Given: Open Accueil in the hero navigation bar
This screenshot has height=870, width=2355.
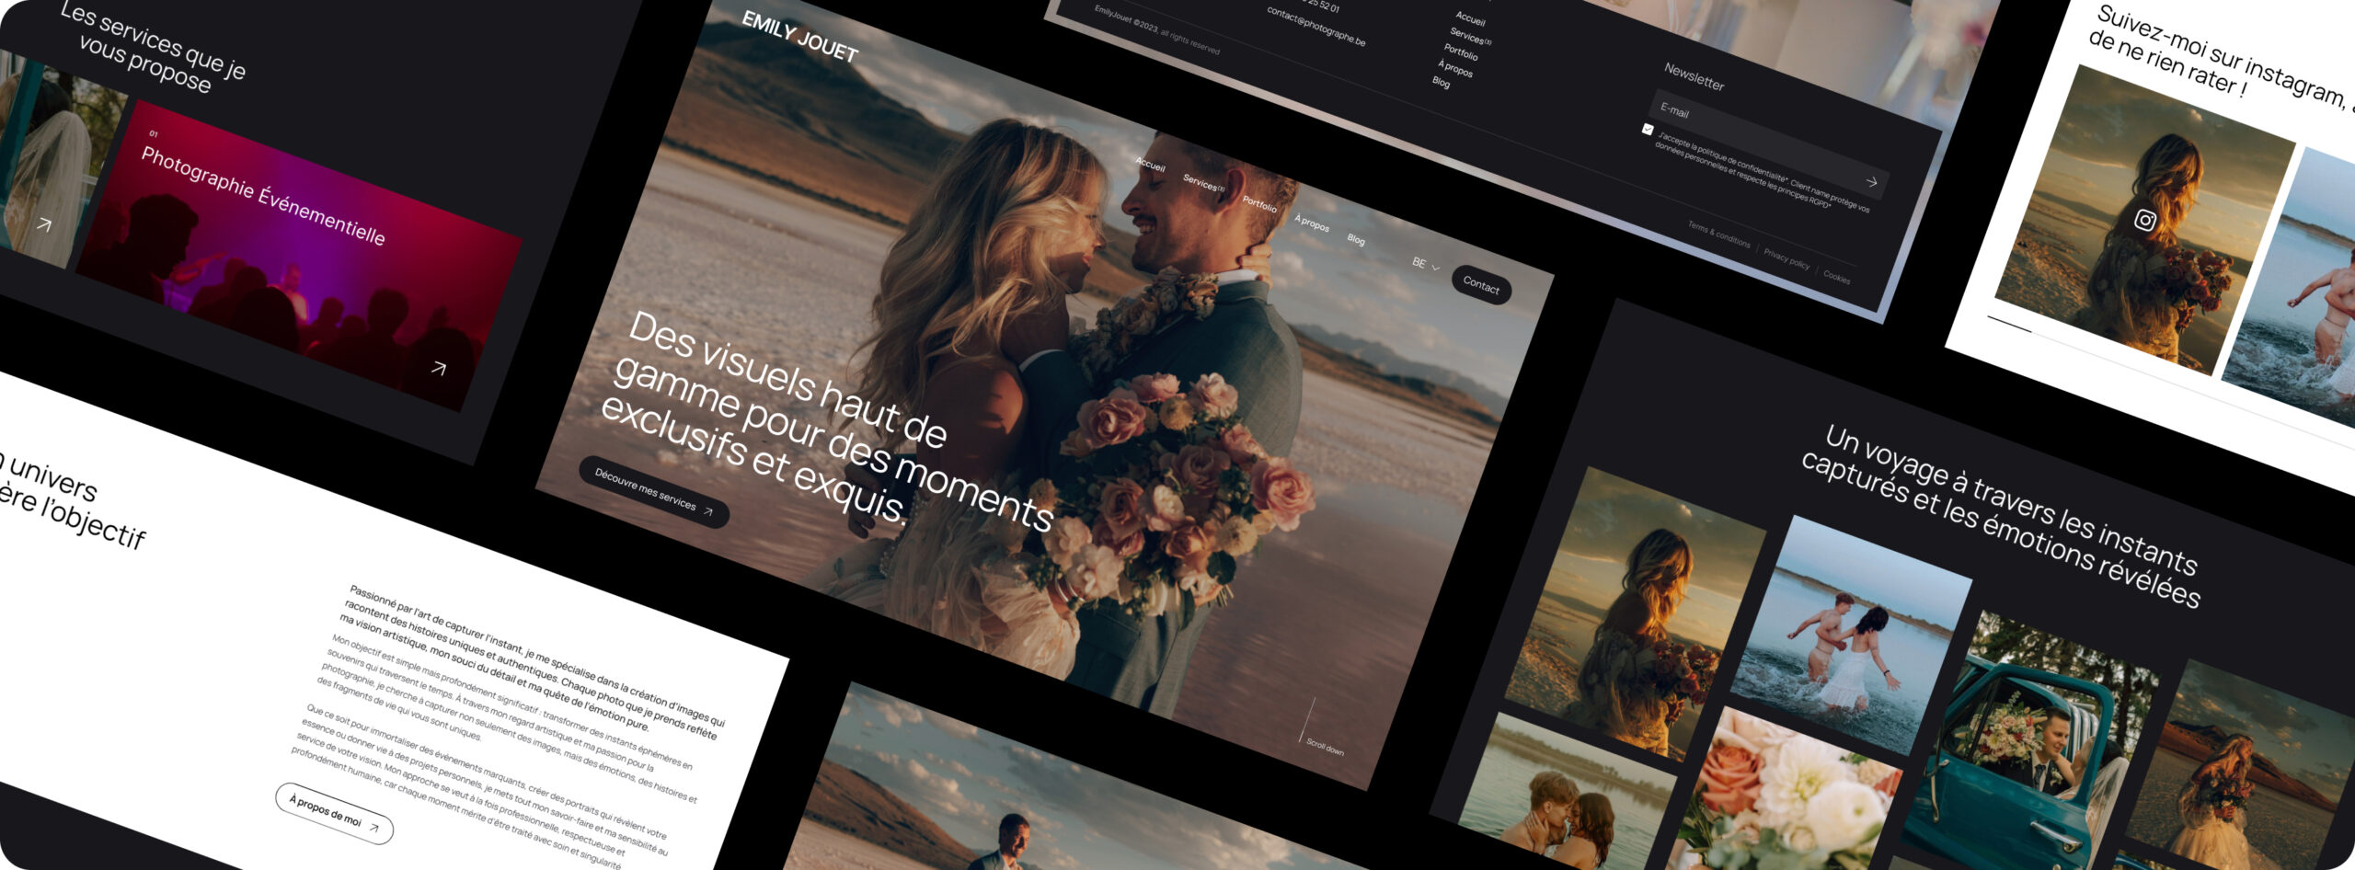Looking at the screenshot, I should (1150, 165).
